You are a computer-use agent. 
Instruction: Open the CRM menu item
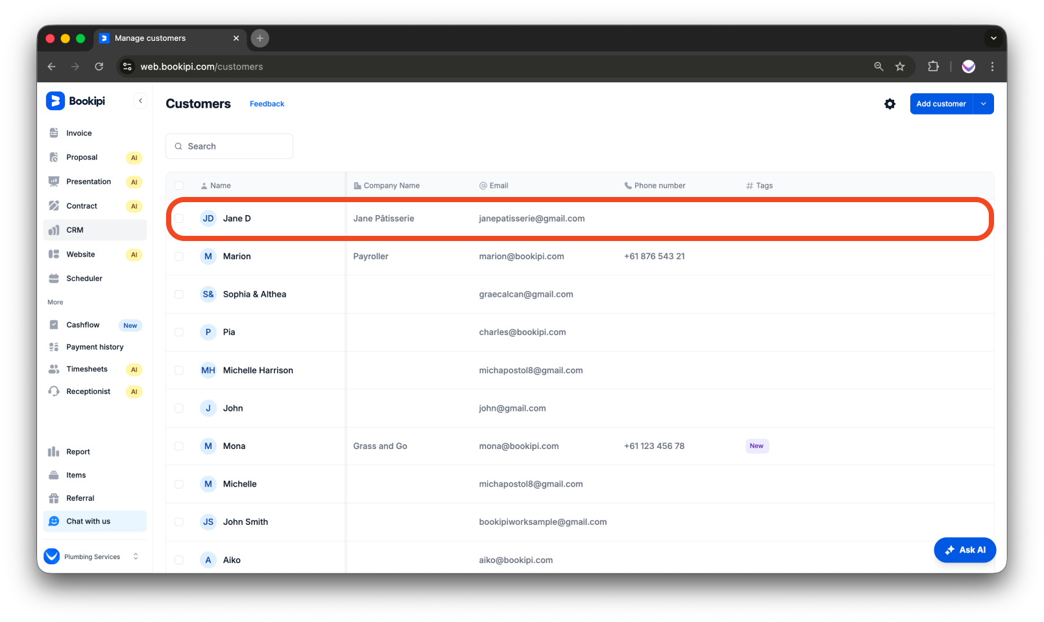(x=74, y=229)
